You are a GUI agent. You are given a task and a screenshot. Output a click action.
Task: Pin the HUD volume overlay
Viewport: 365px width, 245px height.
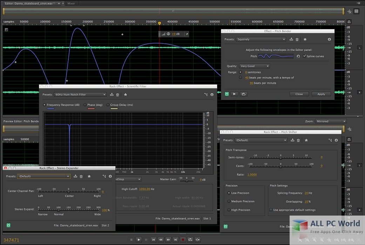coord(187,34)
